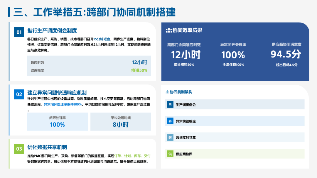This screenshot has height=178, width=317.
Task: Select the blue 02 number badge
Action: tap(19, 94)
